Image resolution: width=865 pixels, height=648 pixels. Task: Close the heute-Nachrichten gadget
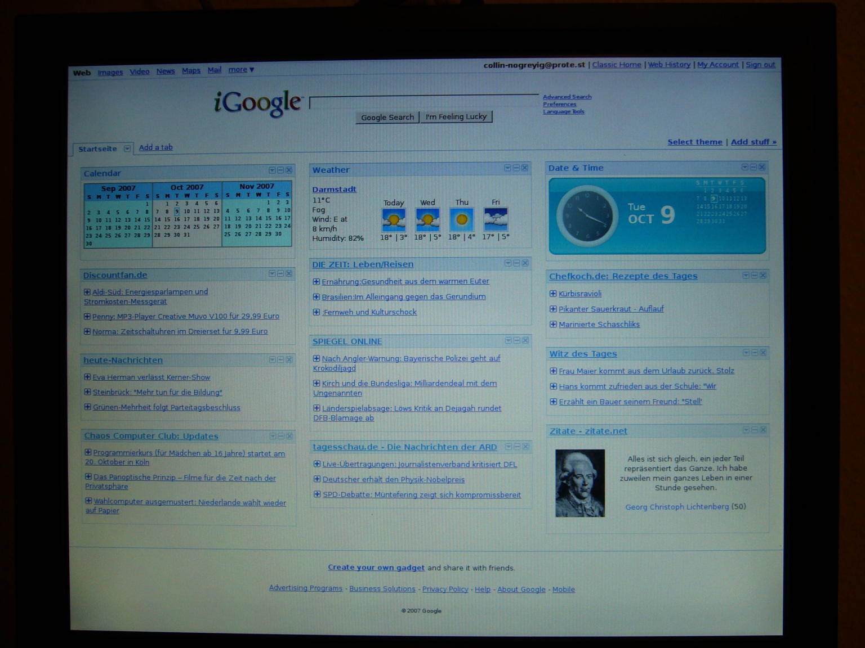click(x=289, y=359)
